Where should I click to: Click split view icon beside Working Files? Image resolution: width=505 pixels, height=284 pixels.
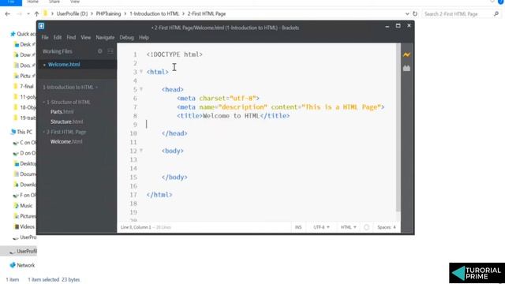point(110,51)
